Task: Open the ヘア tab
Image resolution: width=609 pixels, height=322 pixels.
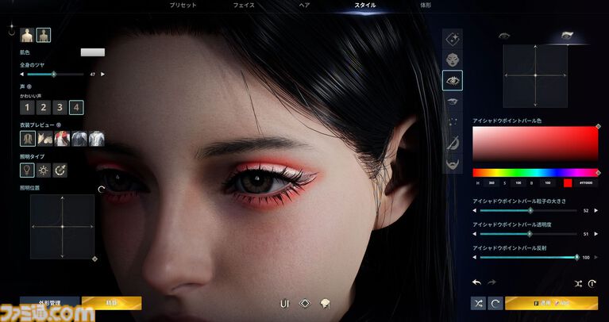Action: tap(304, 6)
